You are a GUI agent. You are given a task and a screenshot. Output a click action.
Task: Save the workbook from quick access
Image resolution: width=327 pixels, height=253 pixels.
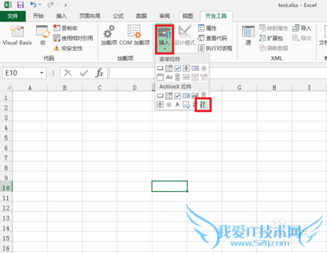click(x=20, y=5)
